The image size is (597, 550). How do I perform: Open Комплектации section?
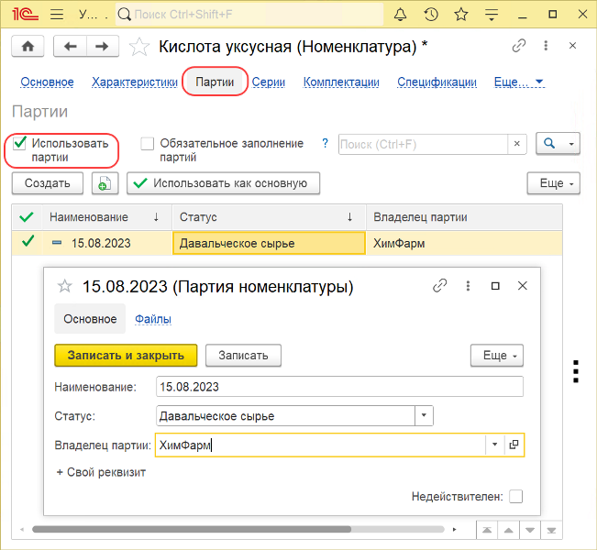pyautogui.click(x=341, y=82)
